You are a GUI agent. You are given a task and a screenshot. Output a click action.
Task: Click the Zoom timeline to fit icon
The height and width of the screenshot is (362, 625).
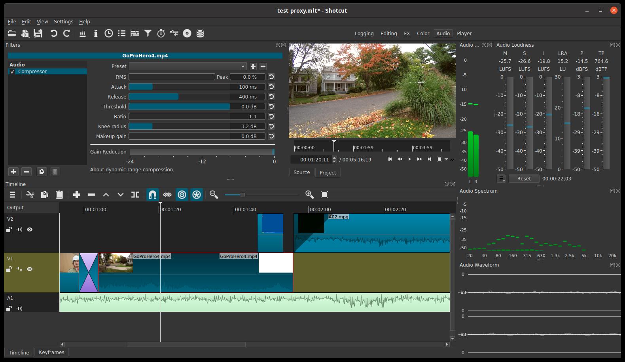click(324, 195)
